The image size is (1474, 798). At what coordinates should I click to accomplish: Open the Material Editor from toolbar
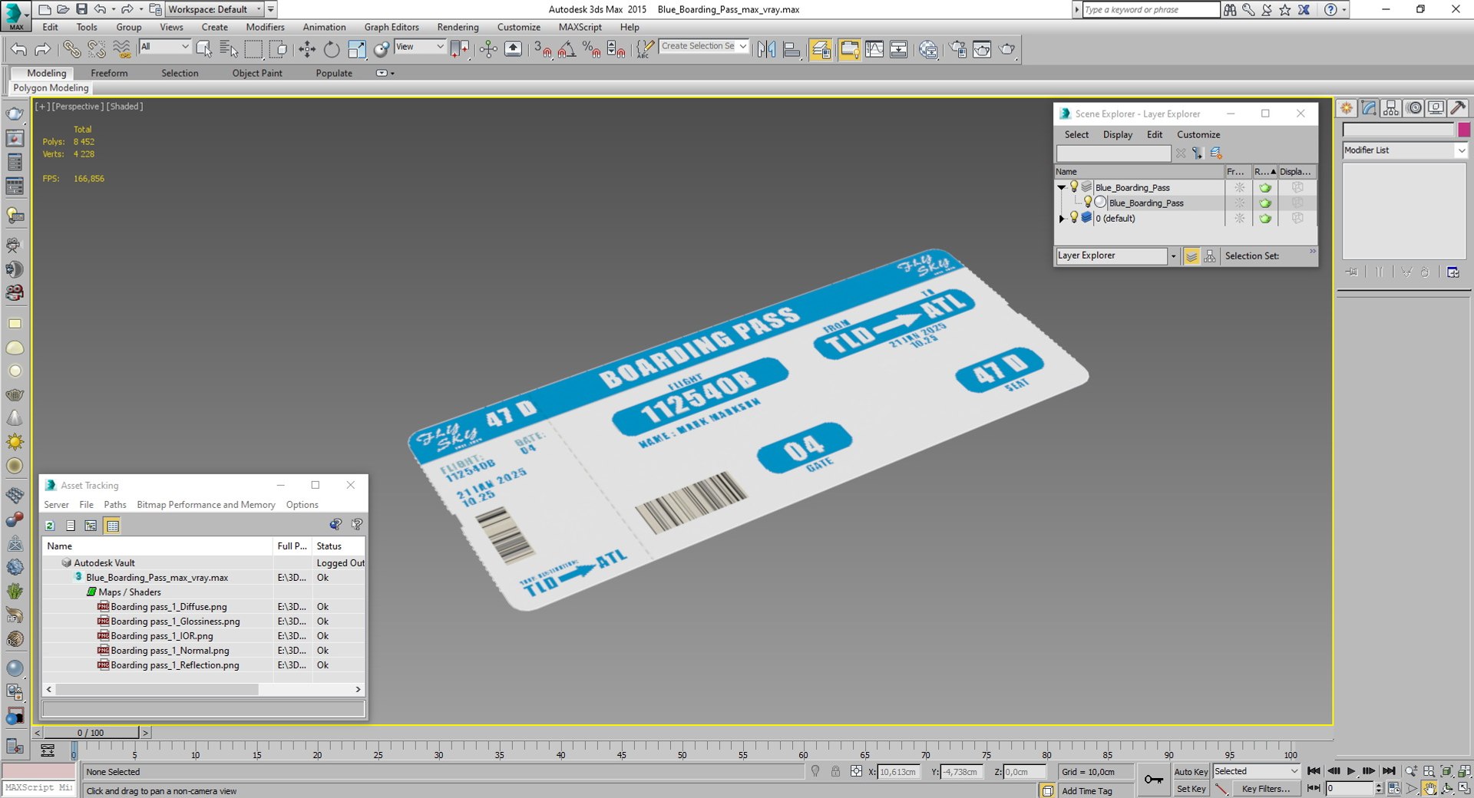(x=928, y=50)
